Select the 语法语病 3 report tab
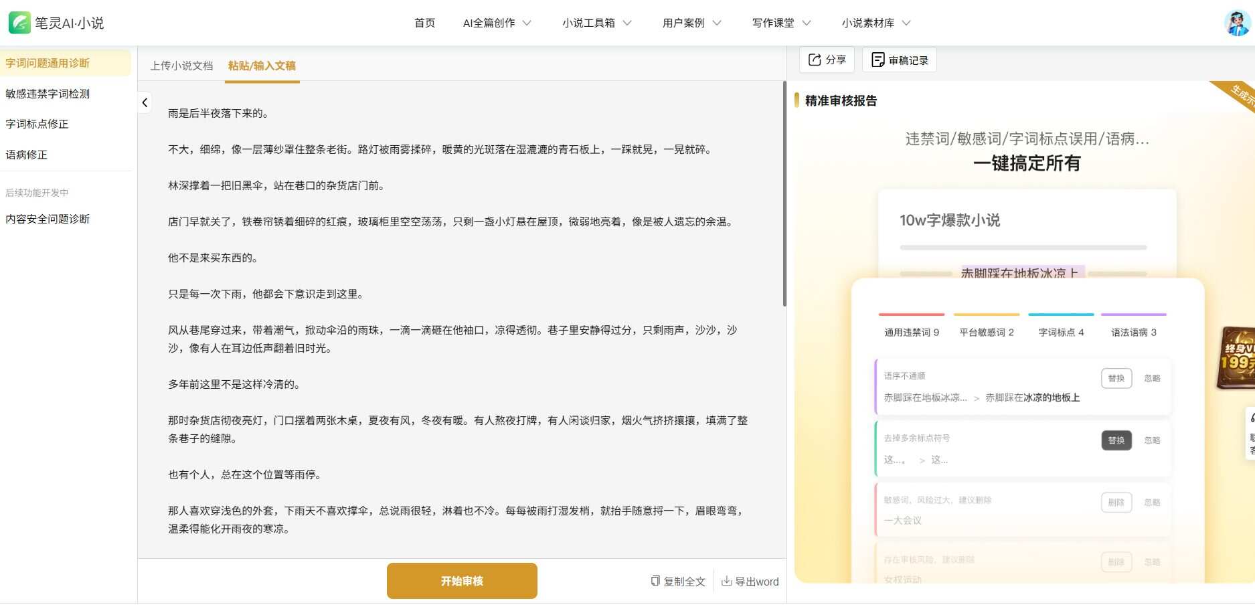This screenshot has height=609, width=1255. pyautogui.click(x=1134, y=332)
